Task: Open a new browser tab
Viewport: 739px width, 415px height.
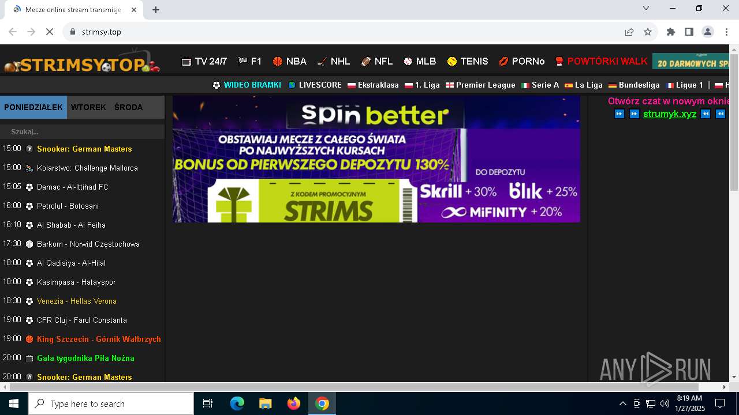Action: tap(156, 9)
